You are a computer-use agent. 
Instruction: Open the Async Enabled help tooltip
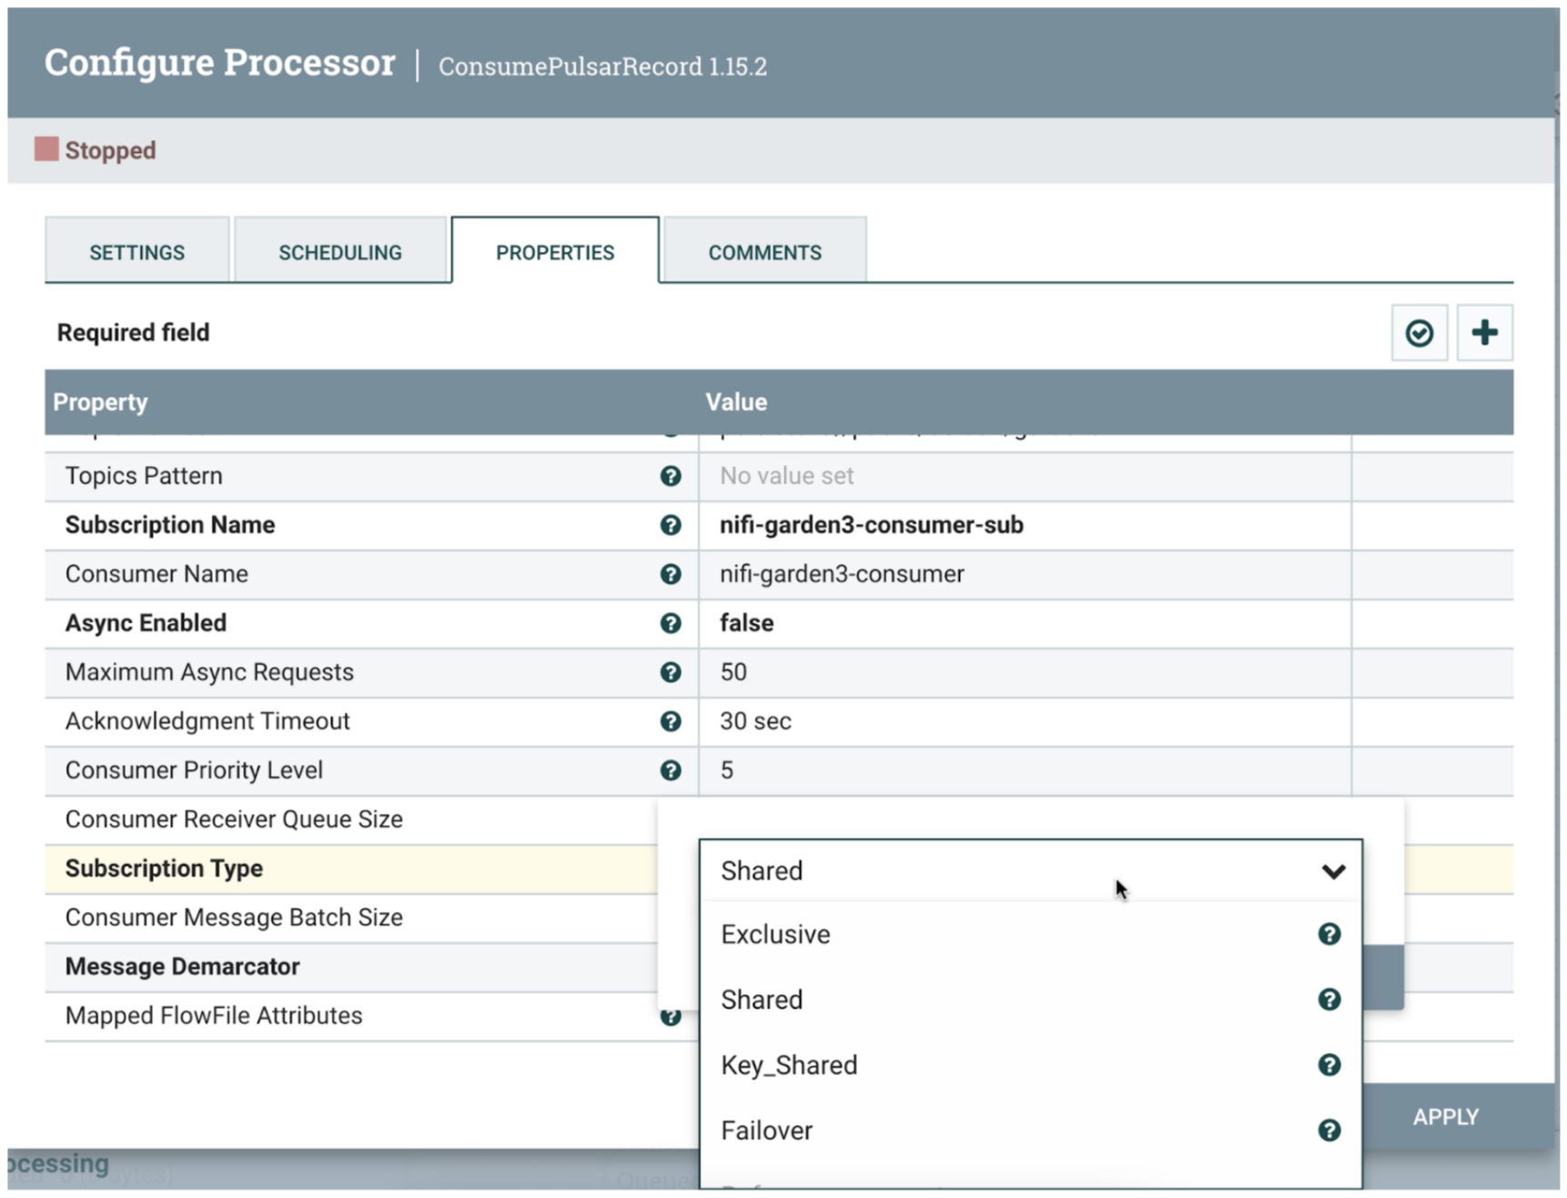(672, 623)
